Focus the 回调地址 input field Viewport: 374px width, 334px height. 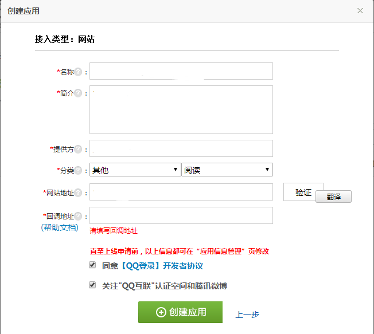[x=181, y=215]
